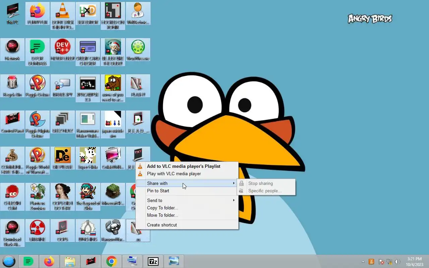Select the Peggle Deluxe shortcut
Viewport: 429px width, 268px height.
coord(38,86)
